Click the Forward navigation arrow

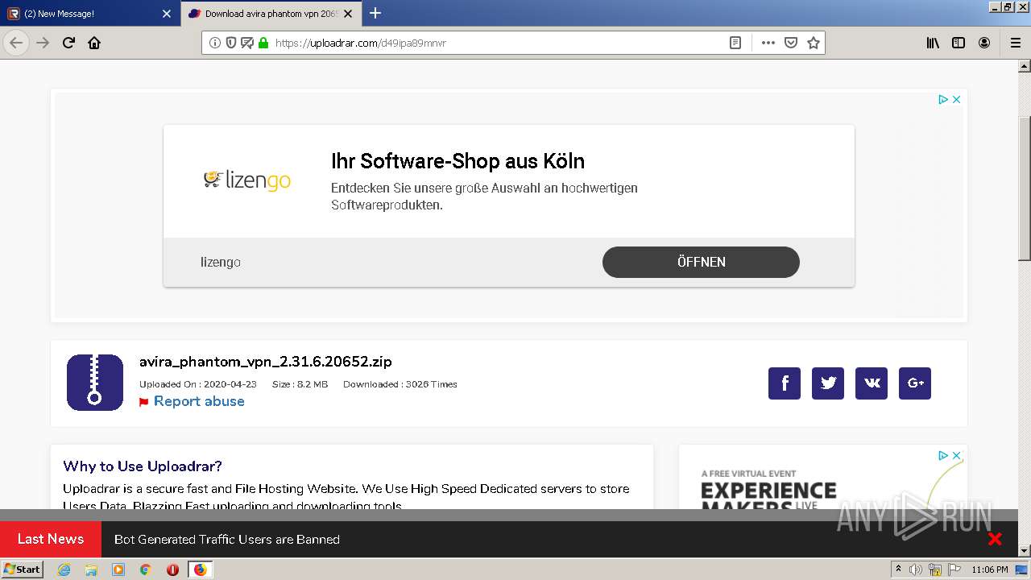43,43
